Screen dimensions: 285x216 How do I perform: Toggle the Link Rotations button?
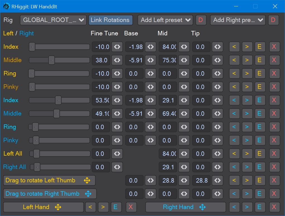pyautogui.click(x=110, y=20)
